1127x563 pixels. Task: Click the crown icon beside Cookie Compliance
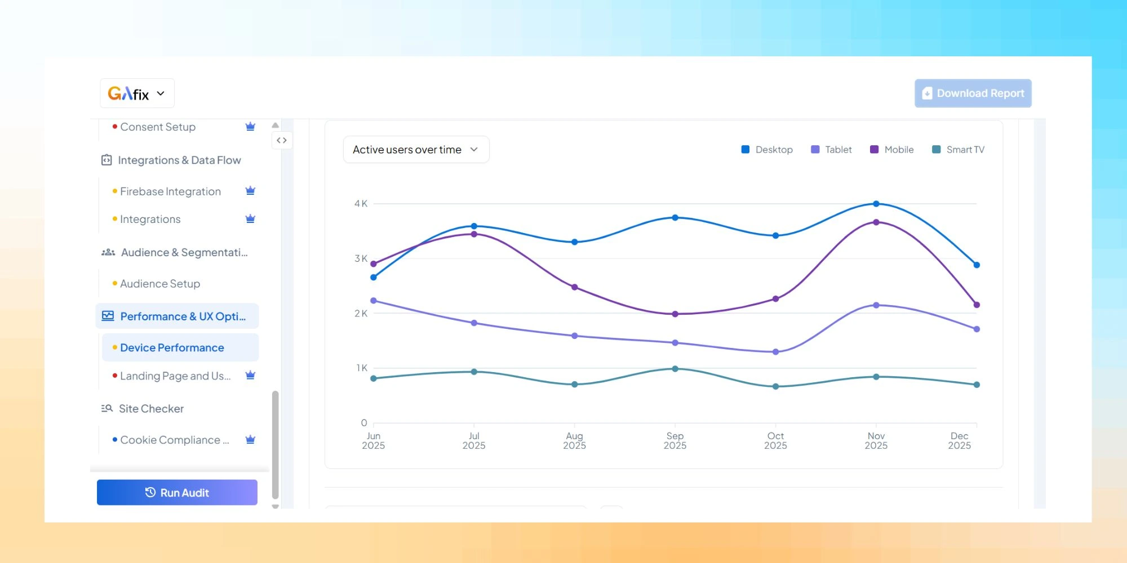click(250, 439)
